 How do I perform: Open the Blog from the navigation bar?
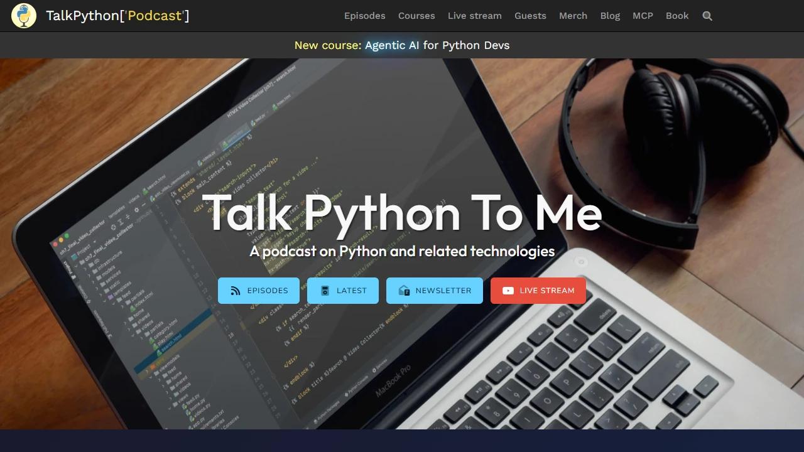(610, 16)
